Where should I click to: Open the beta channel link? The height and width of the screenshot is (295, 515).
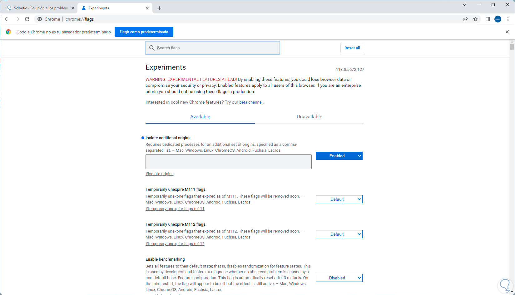click(251, 102)
